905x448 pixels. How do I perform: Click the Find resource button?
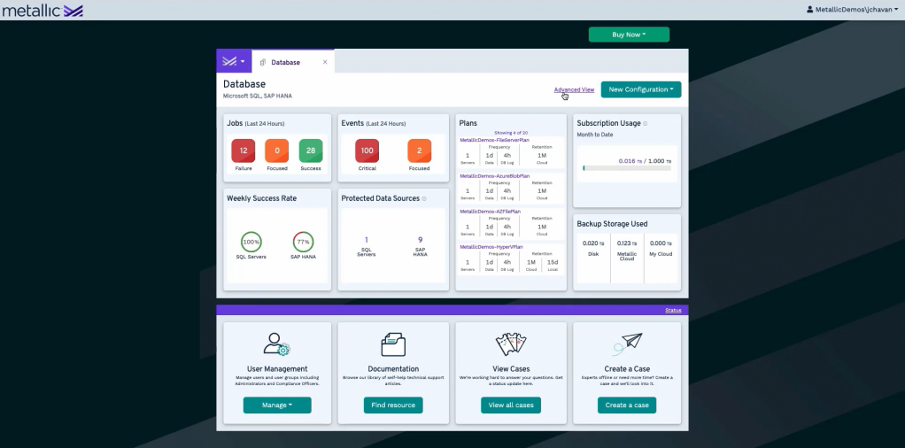click(393, 406)
